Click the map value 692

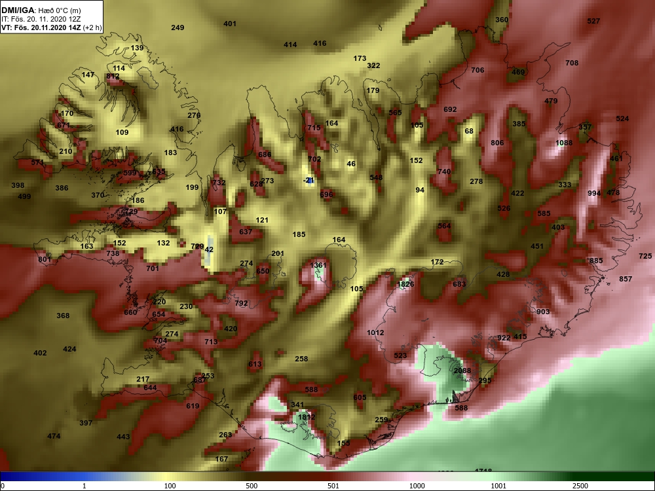click(x=450, y=109)
